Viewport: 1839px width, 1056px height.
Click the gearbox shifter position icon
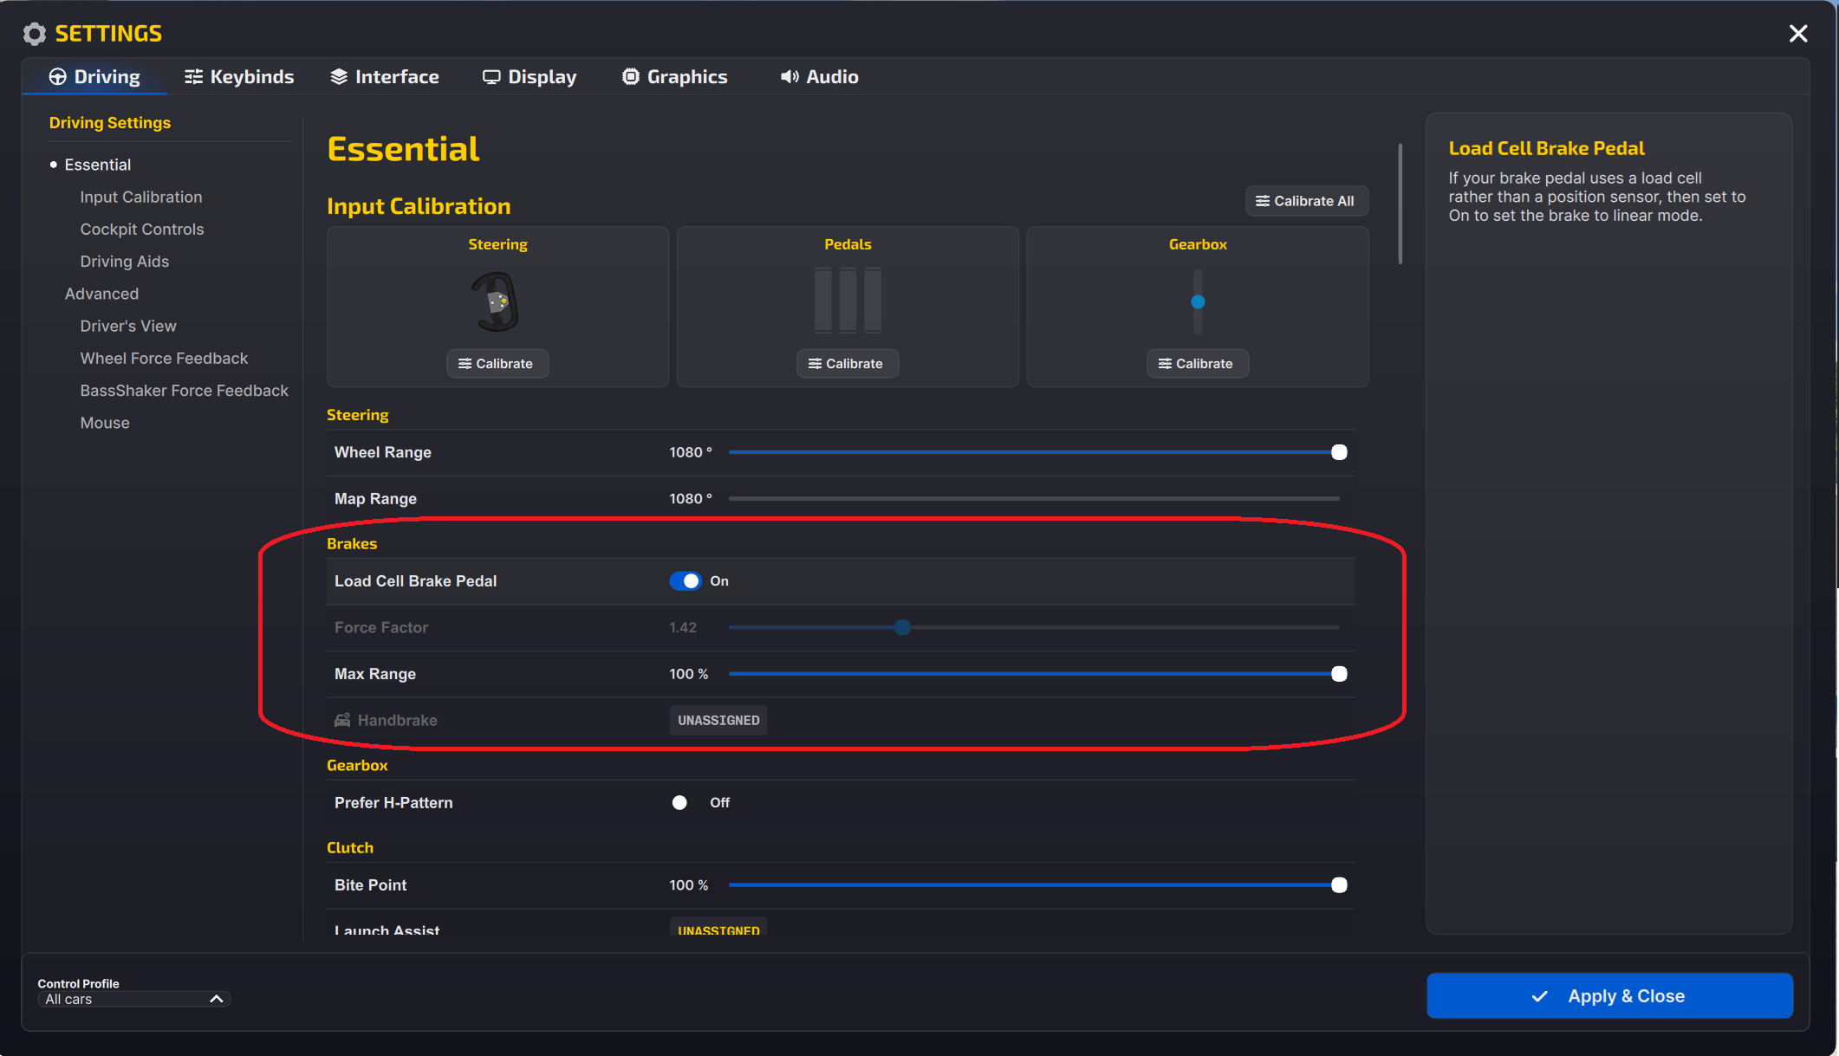coord(1198,301)
